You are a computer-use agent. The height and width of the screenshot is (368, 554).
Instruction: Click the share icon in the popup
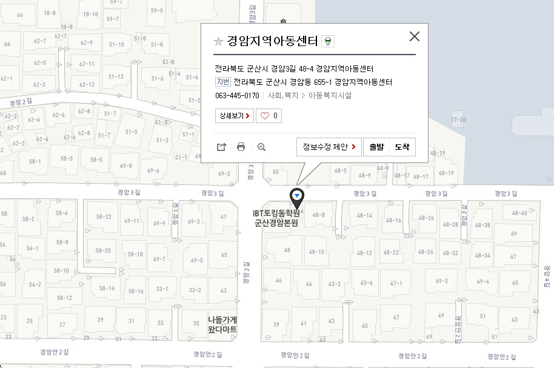(221, 147)
